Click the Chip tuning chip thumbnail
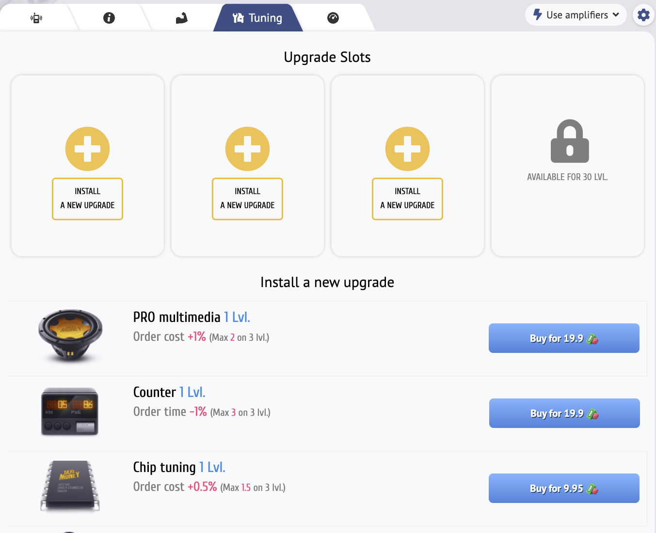Image resolution: width=656 pixels, height=533 pixels. click(70, 486)
